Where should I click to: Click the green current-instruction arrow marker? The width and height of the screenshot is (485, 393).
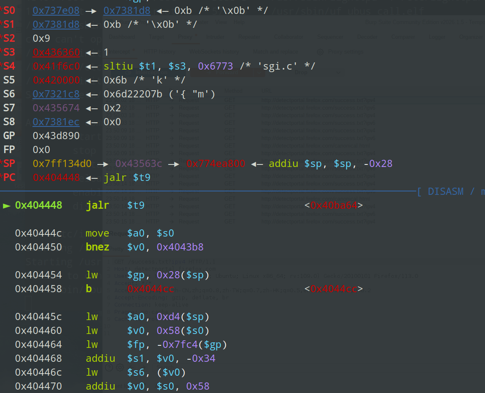pyautogui.click(x=6, y=206)
